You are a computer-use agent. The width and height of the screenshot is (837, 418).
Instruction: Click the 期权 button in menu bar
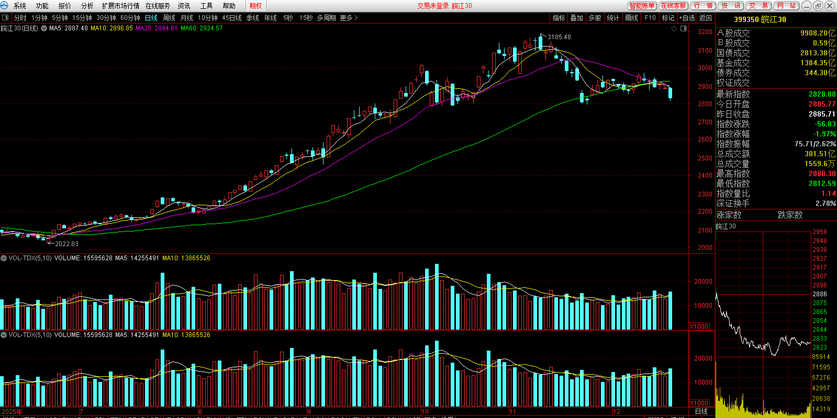(x=255, y=6)
